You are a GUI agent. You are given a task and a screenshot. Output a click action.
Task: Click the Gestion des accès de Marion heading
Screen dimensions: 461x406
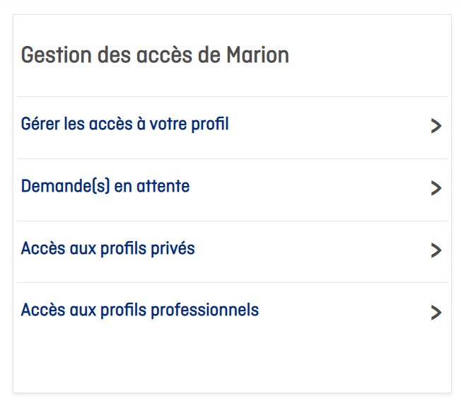click(x=155, y=55)
